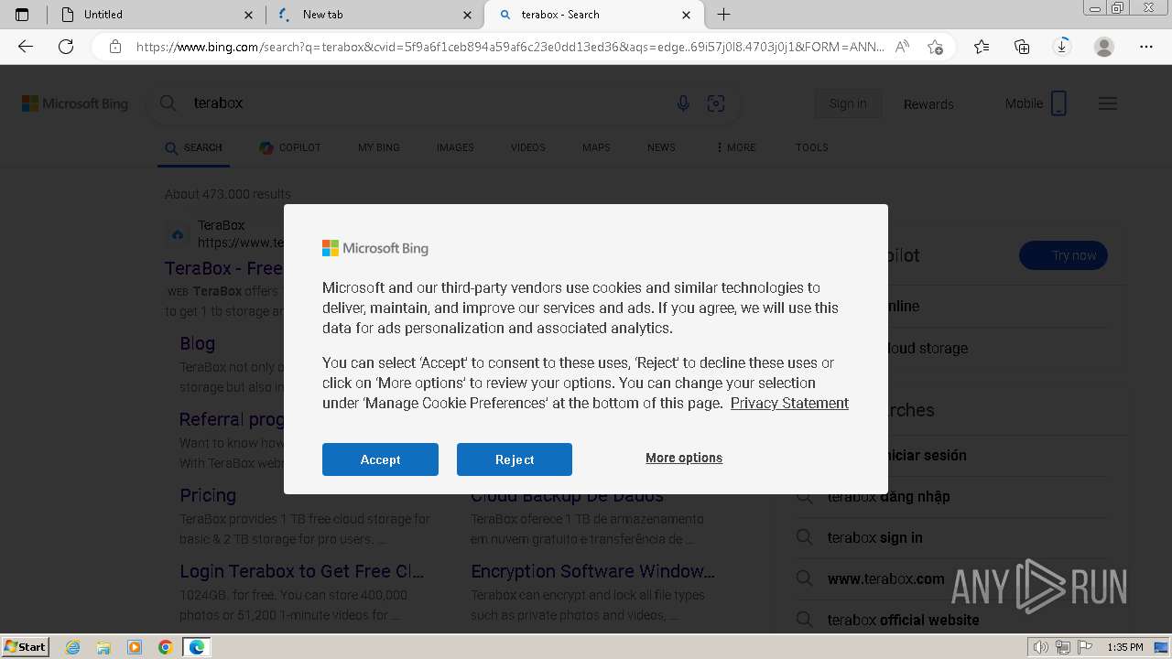
Task: Open Bing Rewards
Action: pyautogui.click(x=928, y=103)
